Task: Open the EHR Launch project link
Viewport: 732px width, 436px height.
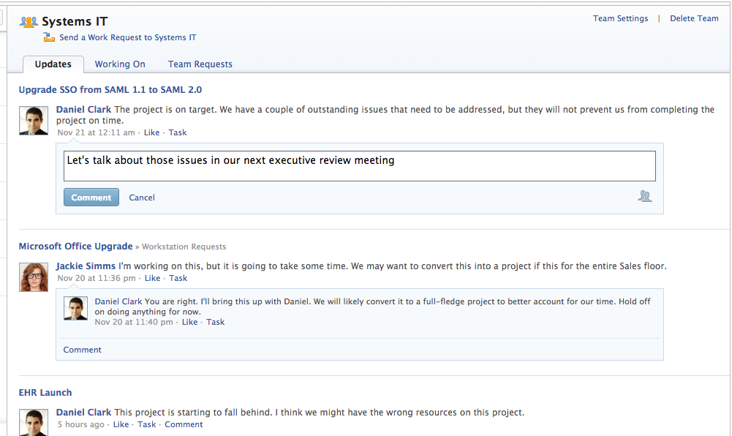Action: coord(45,393)
